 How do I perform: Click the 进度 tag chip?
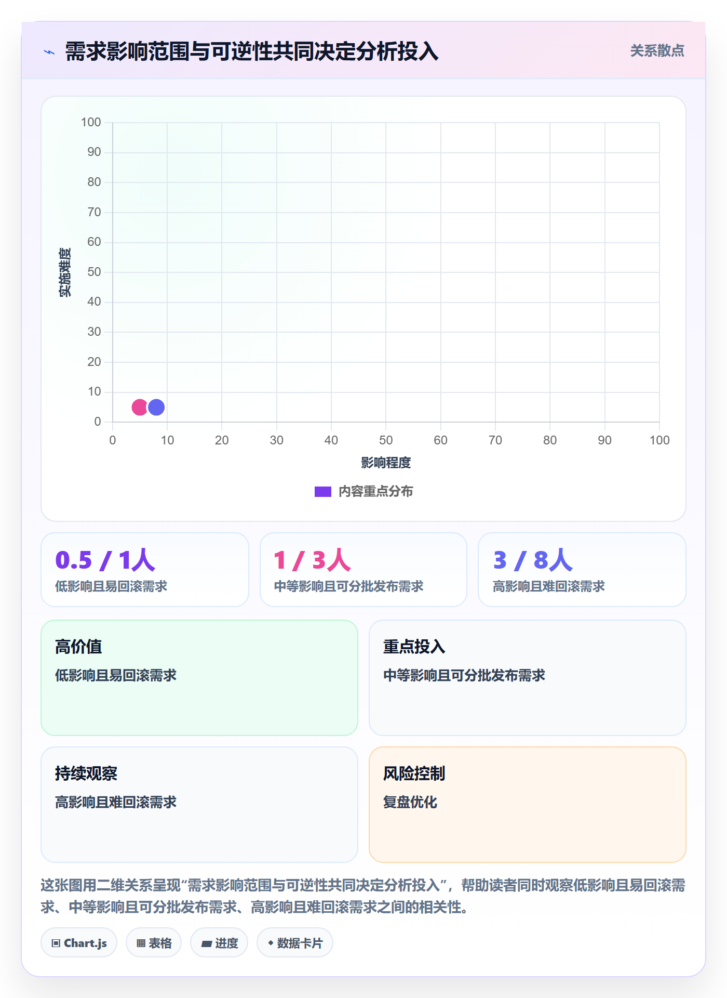pos(219,943)
